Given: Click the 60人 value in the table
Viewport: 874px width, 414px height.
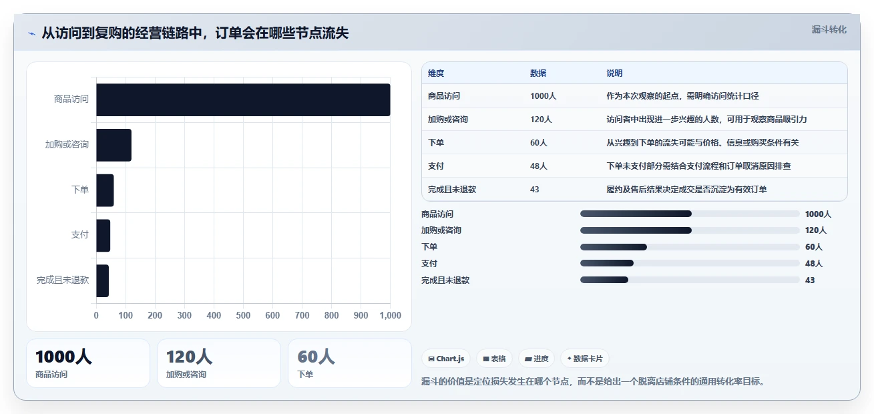Looking at the screenshot, I should tap(539, 143).
